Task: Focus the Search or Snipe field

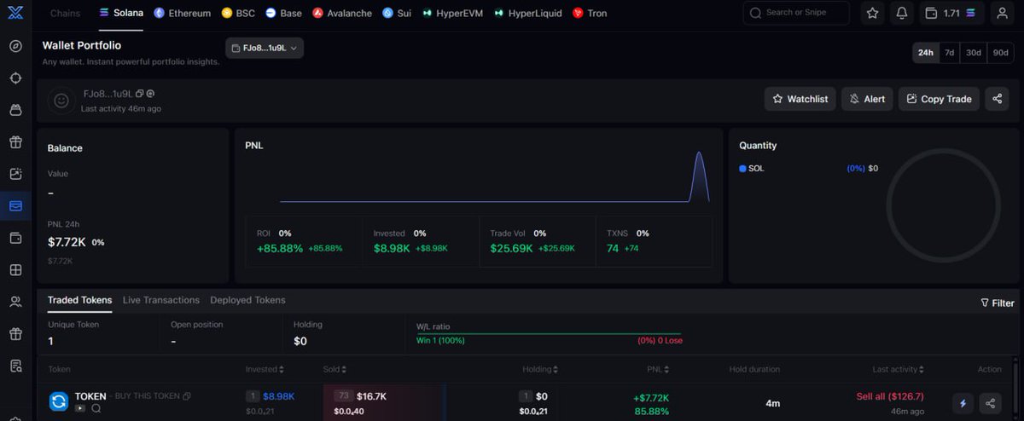Action: coord(796,13)
